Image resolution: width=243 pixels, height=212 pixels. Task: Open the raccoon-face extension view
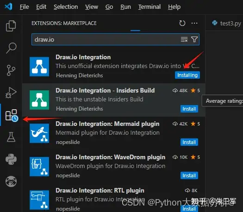[x=11, y=181]
